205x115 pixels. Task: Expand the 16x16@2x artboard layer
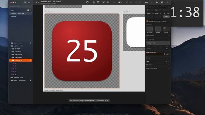click(11, 49)
